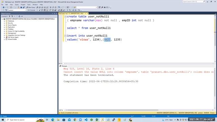217x122 pixels.
Task: Select the Always On High Availability node
Action: (x=16, y=31)
